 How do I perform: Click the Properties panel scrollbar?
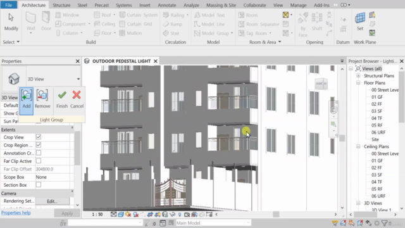[x=77, y=148]
